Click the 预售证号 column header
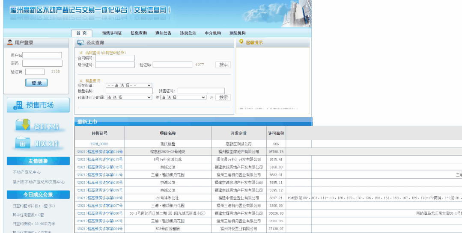The width and height of the screenshot is (462, 233). [x=100, y=133]
